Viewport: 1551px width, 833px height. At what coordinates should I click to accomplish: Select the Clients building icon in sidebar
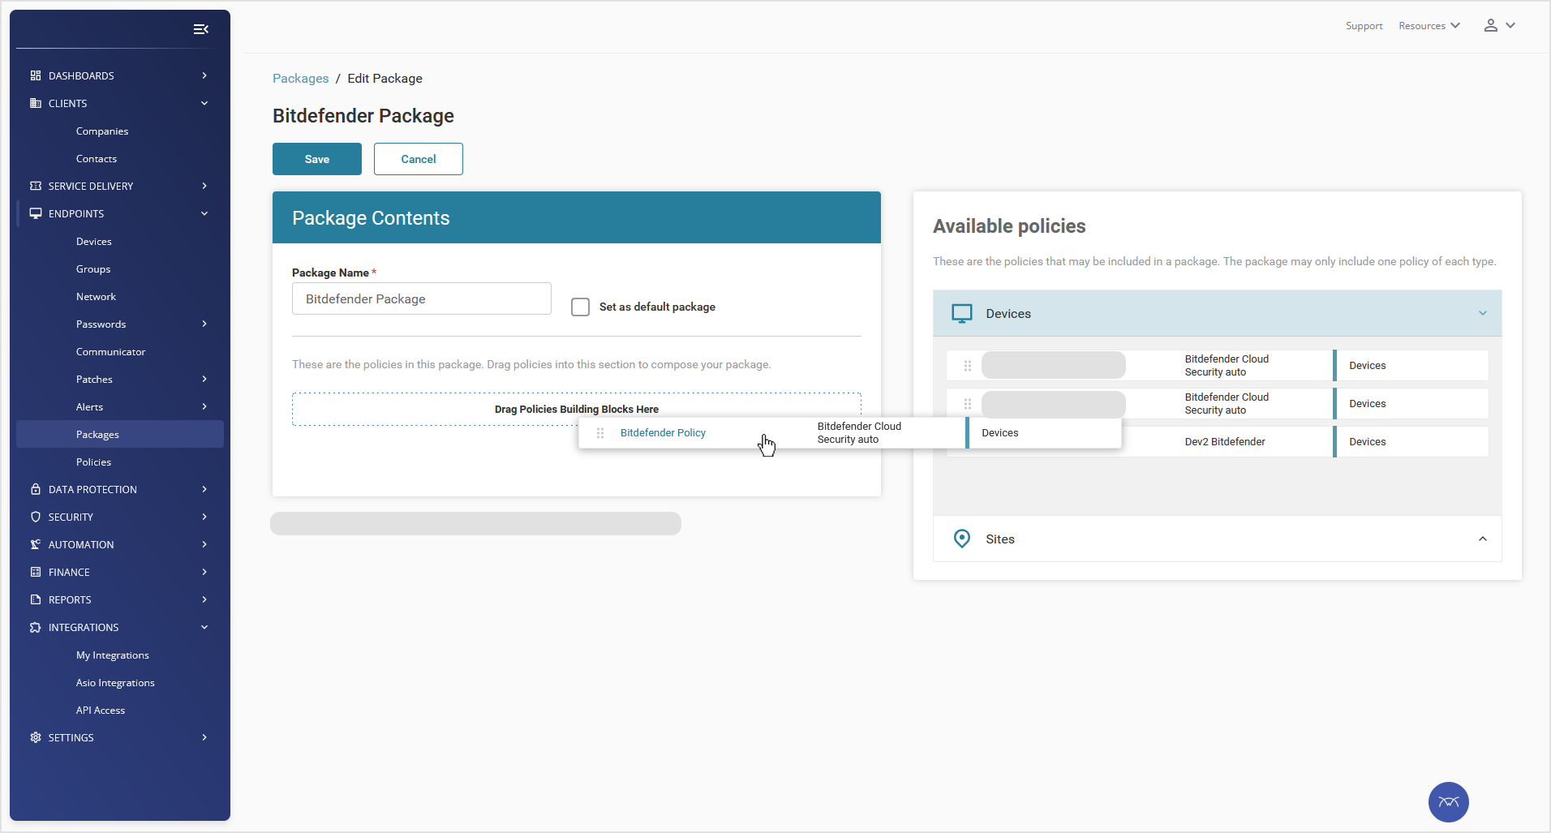click(x=36, y=103)
